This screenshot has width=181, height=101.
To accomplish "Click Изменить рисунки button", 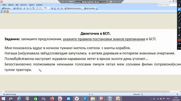I will pyautogui.click(x=73, y=8).
